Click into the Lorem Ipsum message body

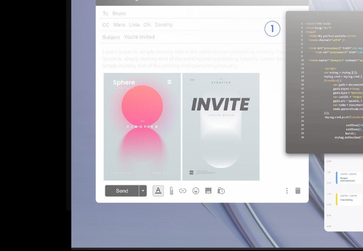coord(194,59)
